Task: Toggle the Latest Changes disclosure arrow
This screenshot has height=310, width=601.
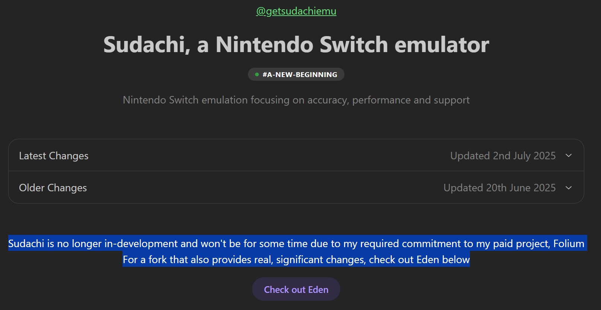Action: [569, 156]
